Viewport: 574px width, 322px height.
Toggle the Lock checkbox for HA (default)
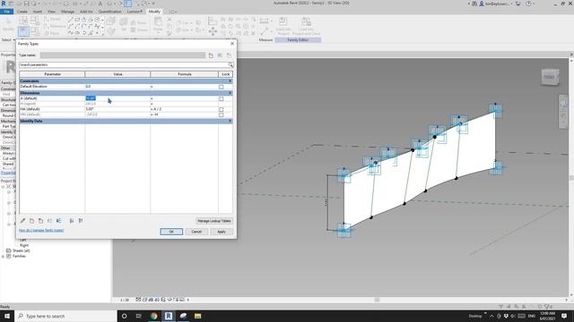point(222,109)
